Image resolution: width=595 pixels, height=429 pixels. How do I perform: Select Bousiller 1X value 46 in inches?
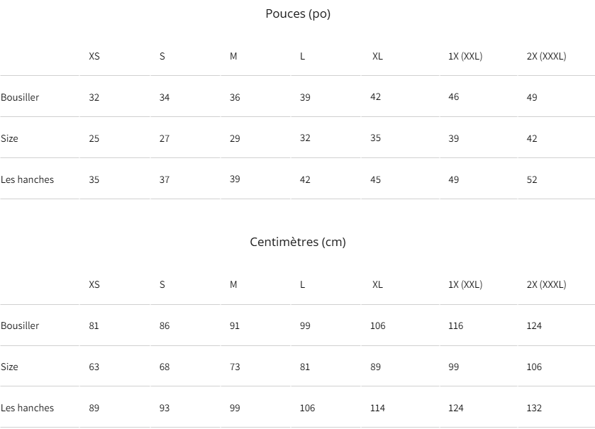(x=454, y=97)
